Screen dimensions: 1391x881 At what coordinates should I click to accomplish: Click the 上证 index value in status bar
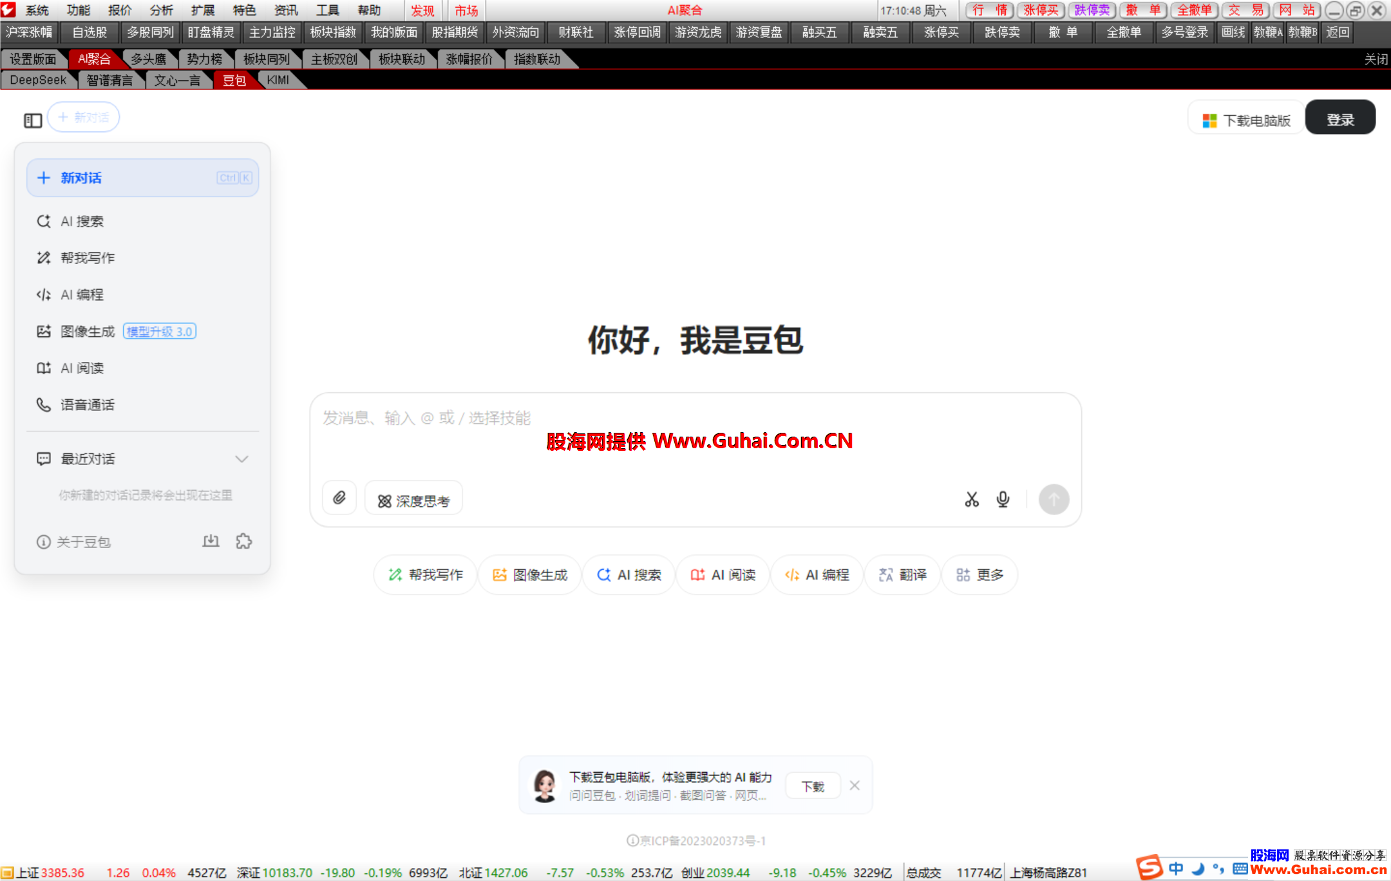click(62, 873)
